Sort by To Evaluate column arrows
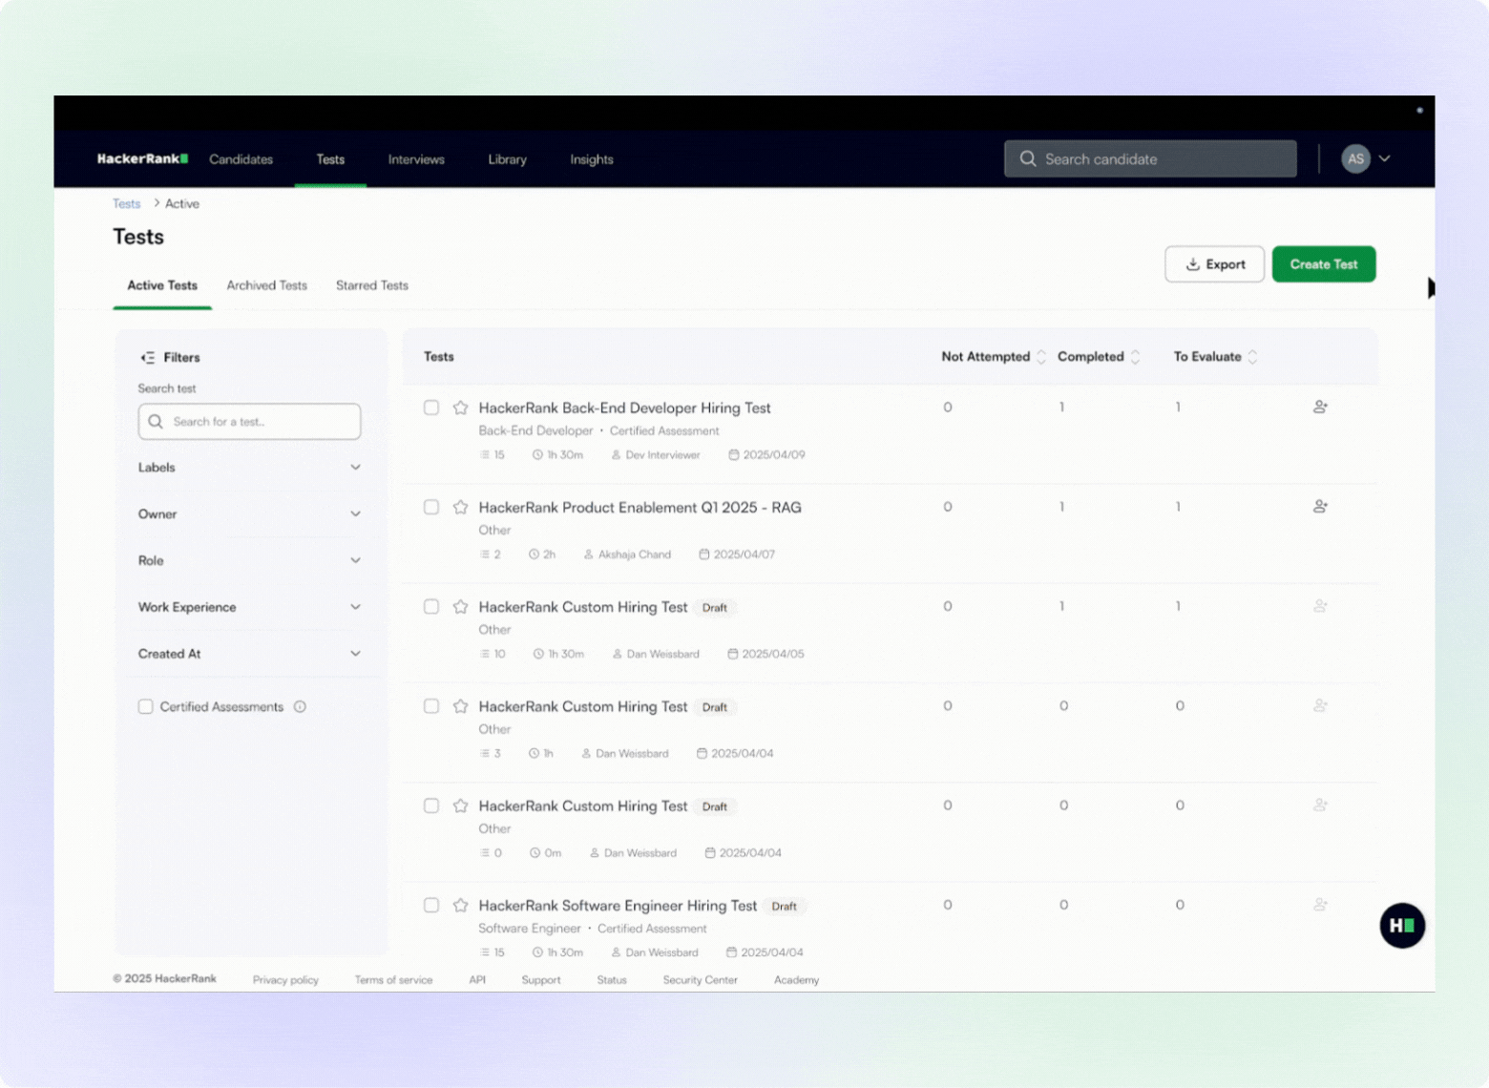The image size is (1489, 1088). 1252,357
